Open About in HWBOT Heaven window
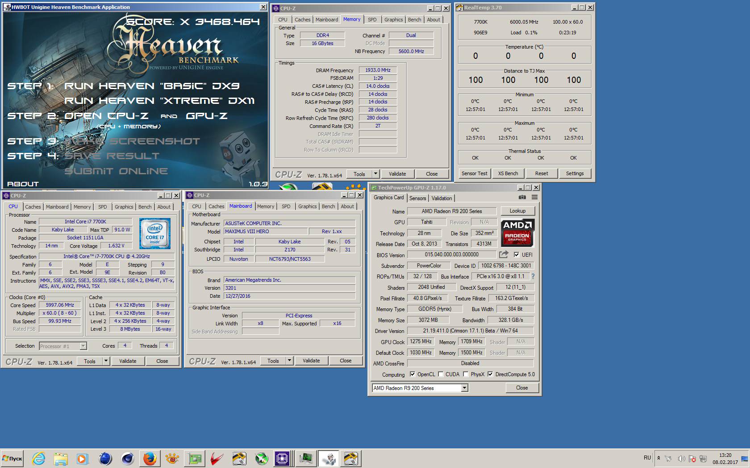 (23, 184)
